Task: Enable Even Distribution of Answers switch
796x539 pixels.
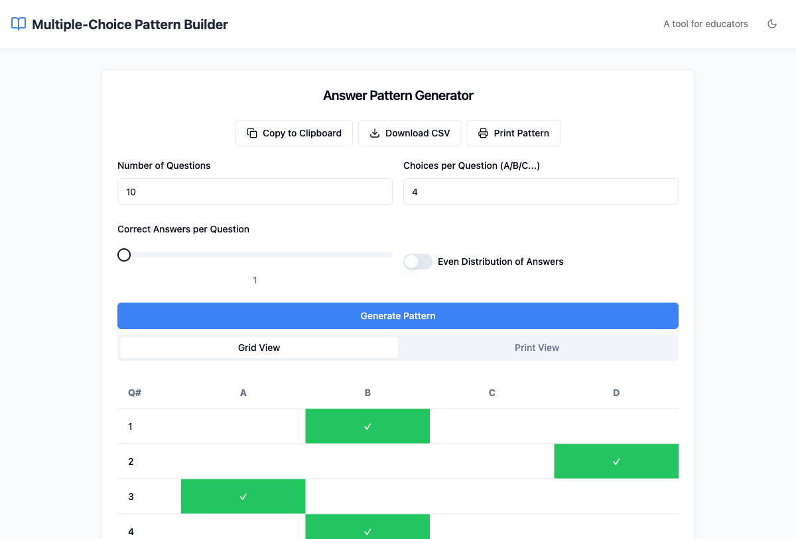Action: click(418, 262)
